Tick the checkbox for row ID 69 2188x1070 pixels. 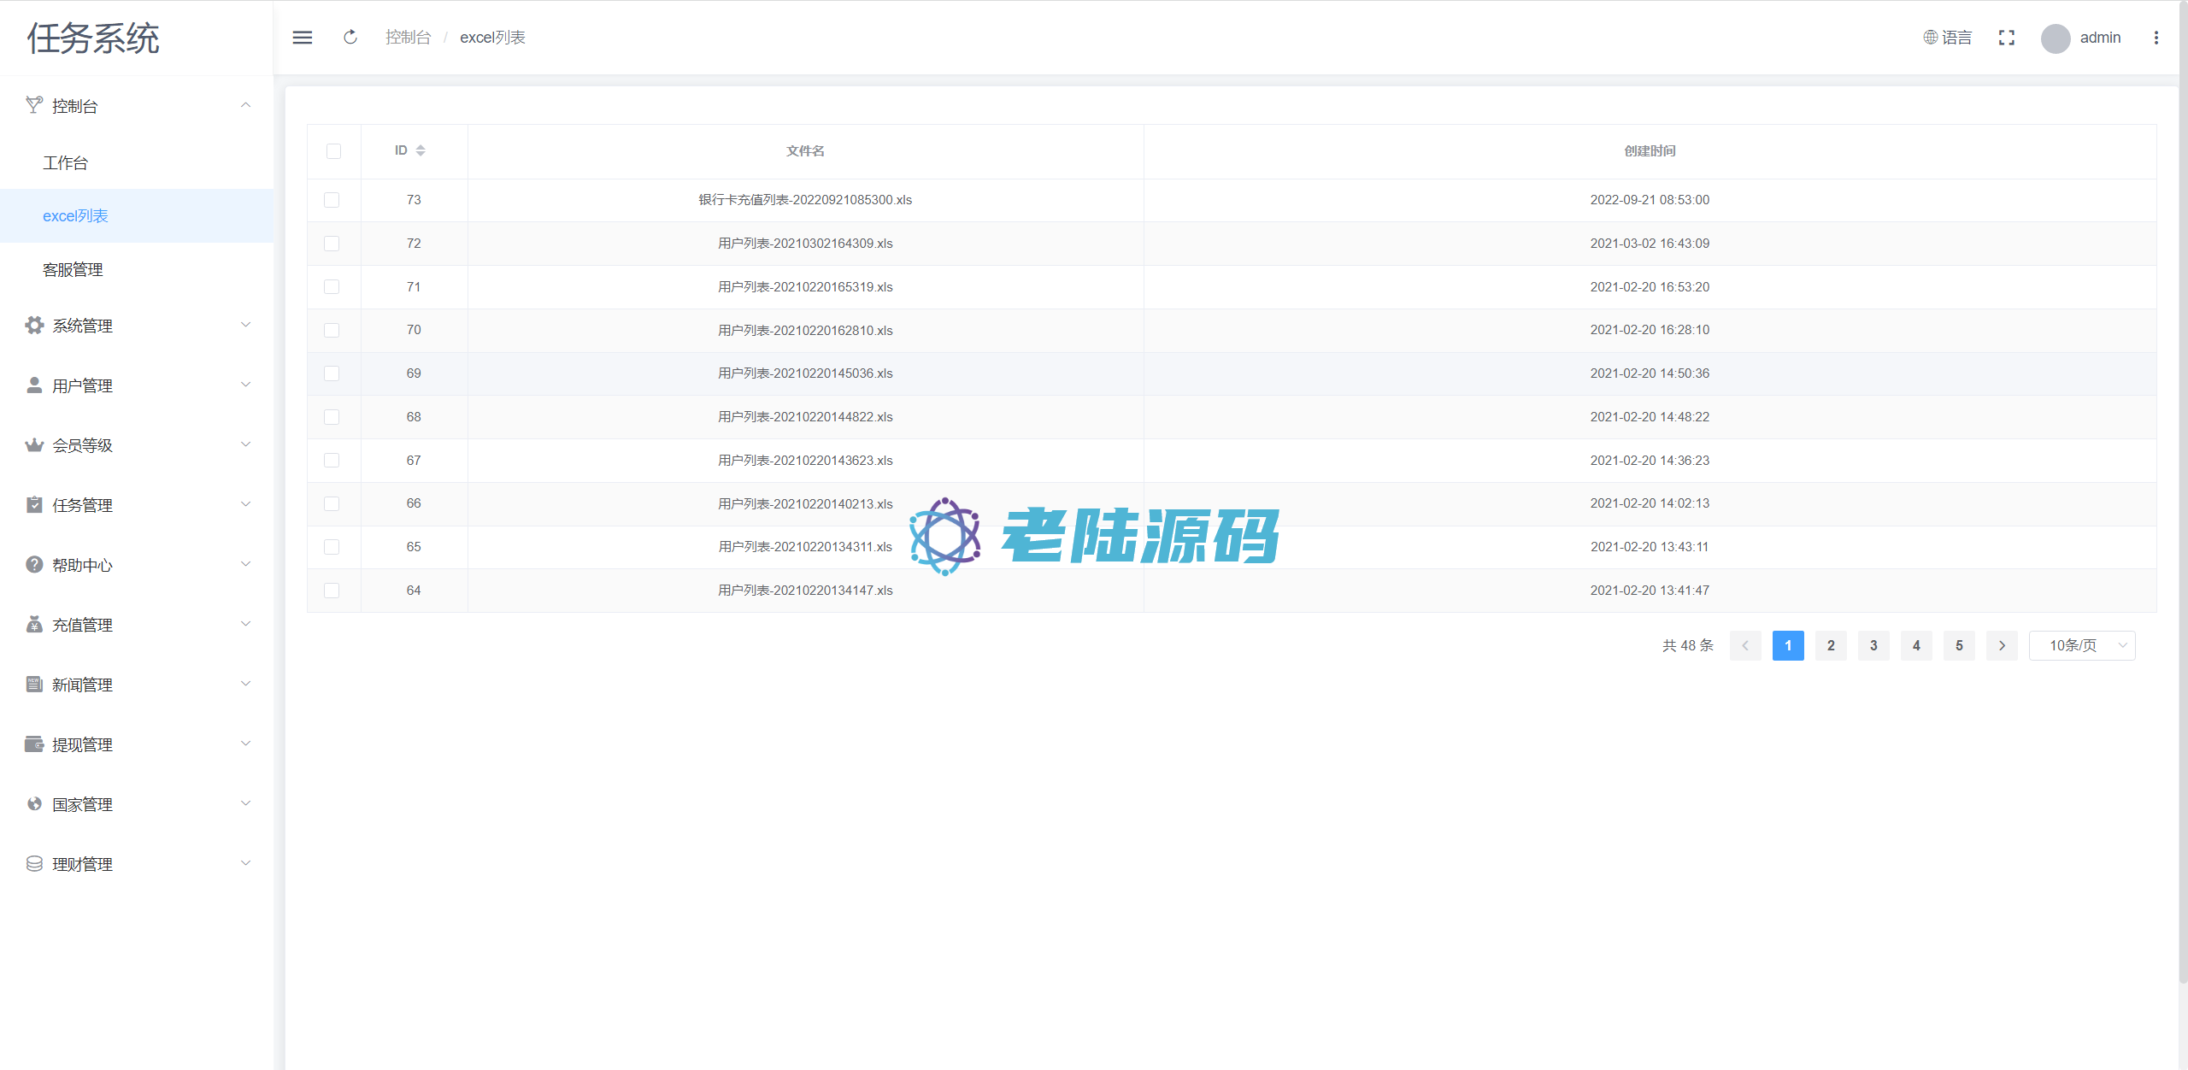[x=332, y=373]
